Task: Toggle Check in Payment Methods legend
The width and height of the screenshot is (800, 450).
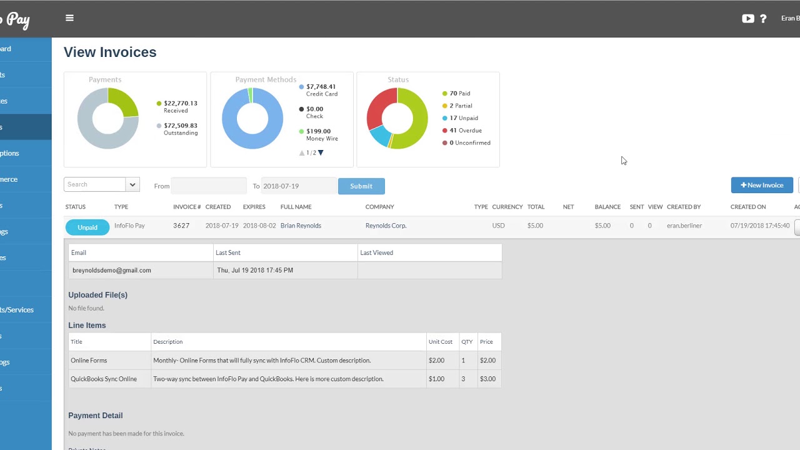Action: click(x=311, y=112)
